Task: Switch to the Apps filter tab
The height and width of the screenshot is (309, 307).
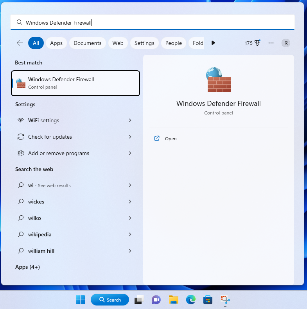Action: pyautogui.click(x=56, y=43)
